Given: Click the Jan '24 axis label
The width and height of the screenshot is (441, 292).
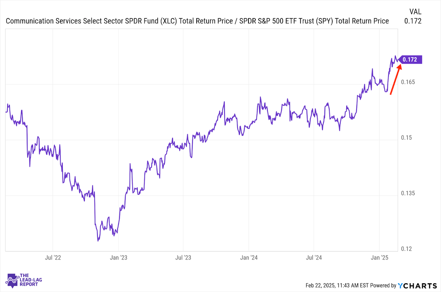Looking at the screenshot, I should pos(249,258).
